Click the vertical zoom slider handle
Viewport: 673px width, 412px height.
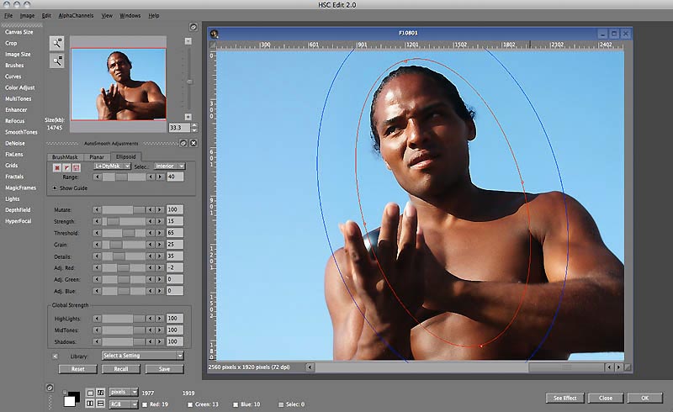(188, 82)
